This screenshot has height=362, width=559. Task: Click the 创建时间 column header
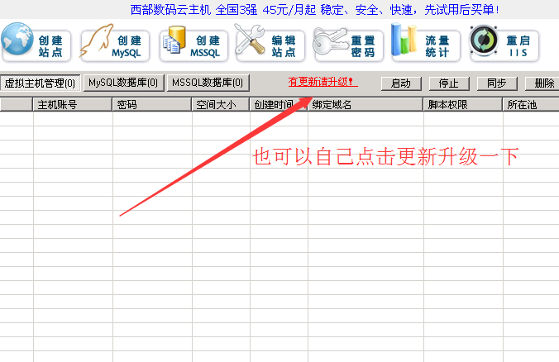pyautogui.click(x=279, y=104)
